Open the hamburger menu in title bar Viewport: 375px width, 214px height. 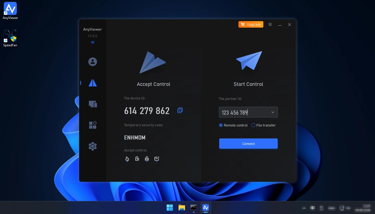[x=270, y=24]
